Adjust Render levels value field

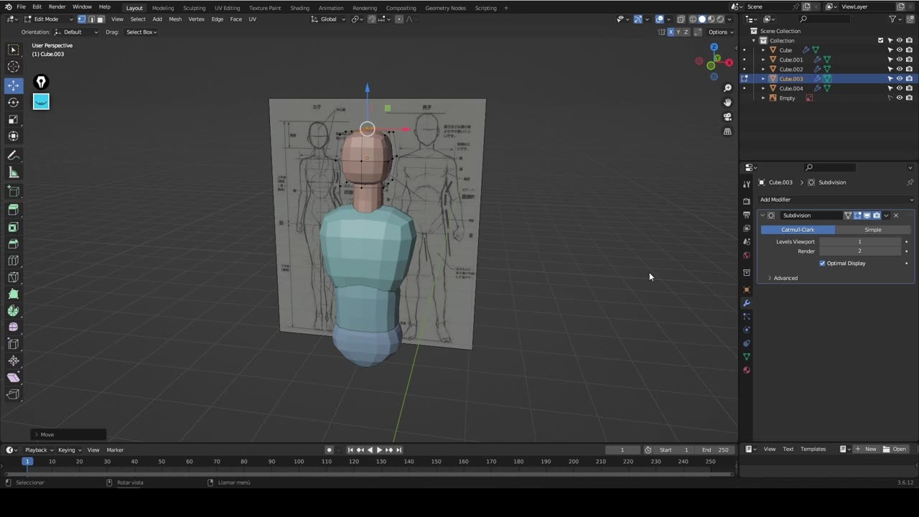tap(859, 251)
